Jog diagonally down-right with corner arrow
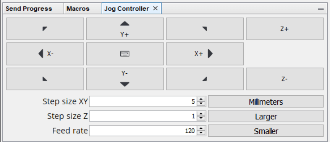 click(x=205, y=79)
